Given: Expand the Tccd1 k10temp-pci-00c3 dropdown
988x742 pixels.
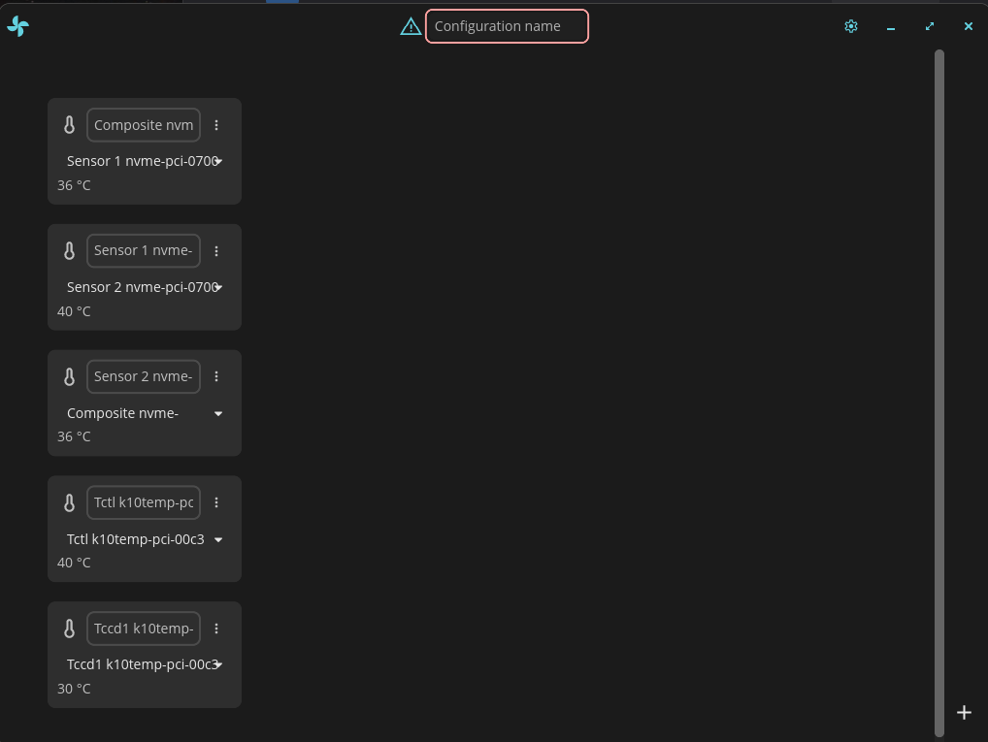Looking at the screenshot, I should tap(145, 664).
